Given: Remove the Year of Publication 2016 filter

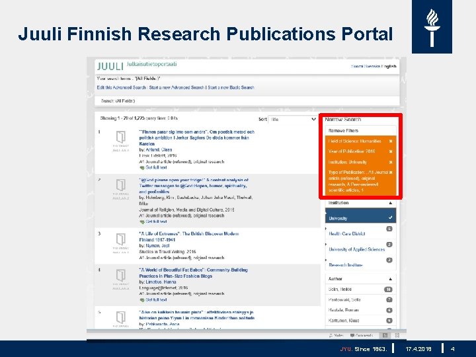Looking at the screenshot, I should pyautogui.click(x=391, y=151).
